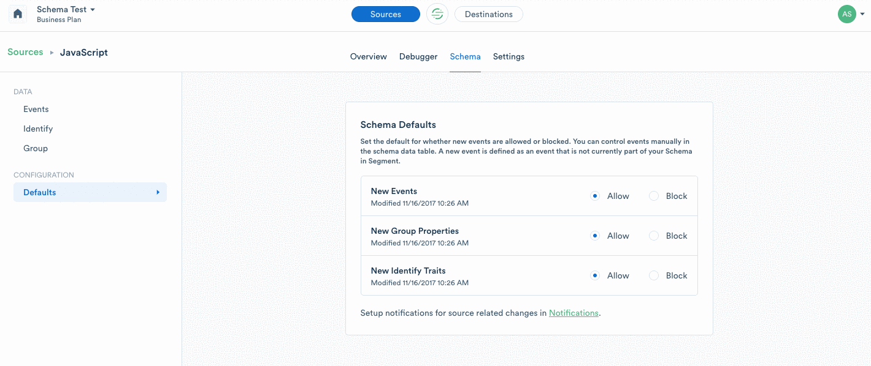This screenshot has height=366, width=871.
Task: Click breadcrumb arrow between Sources and JavaScript
Action: pyautogui.click(x=52, y=53)
